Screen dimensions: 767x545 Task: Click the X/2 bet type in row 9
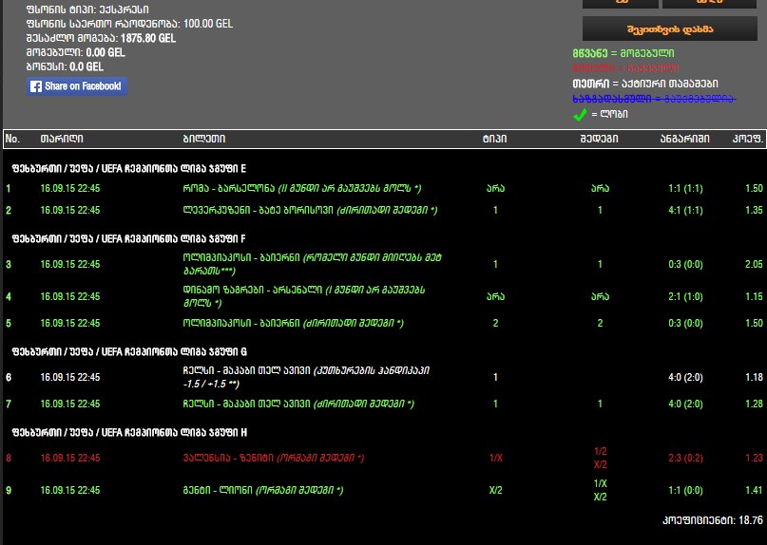pos(495,490)
